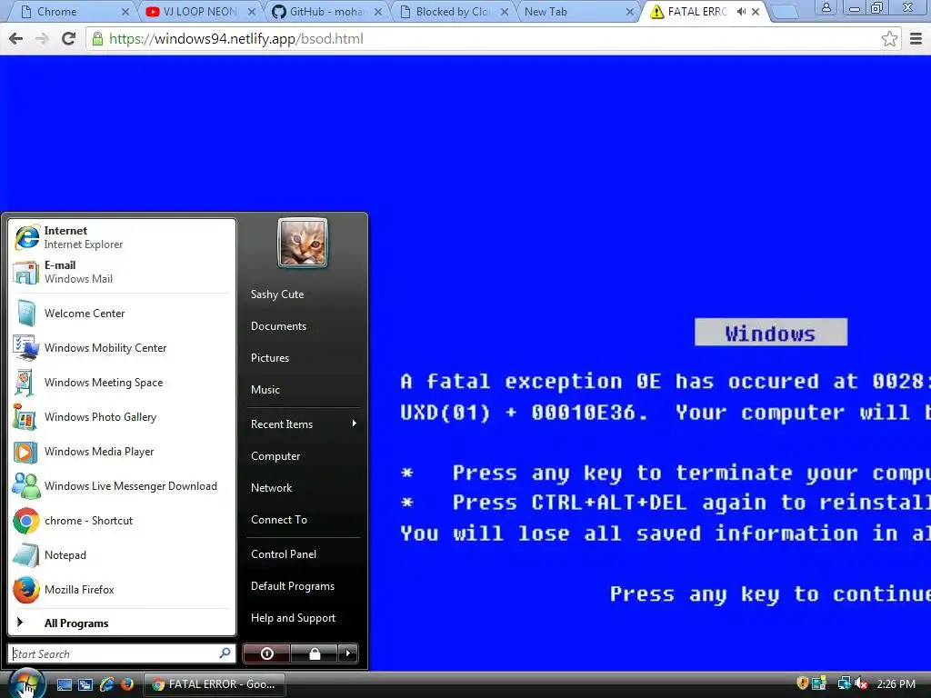Reload the page
931x698 pixels.
click(x=69, y=38)
